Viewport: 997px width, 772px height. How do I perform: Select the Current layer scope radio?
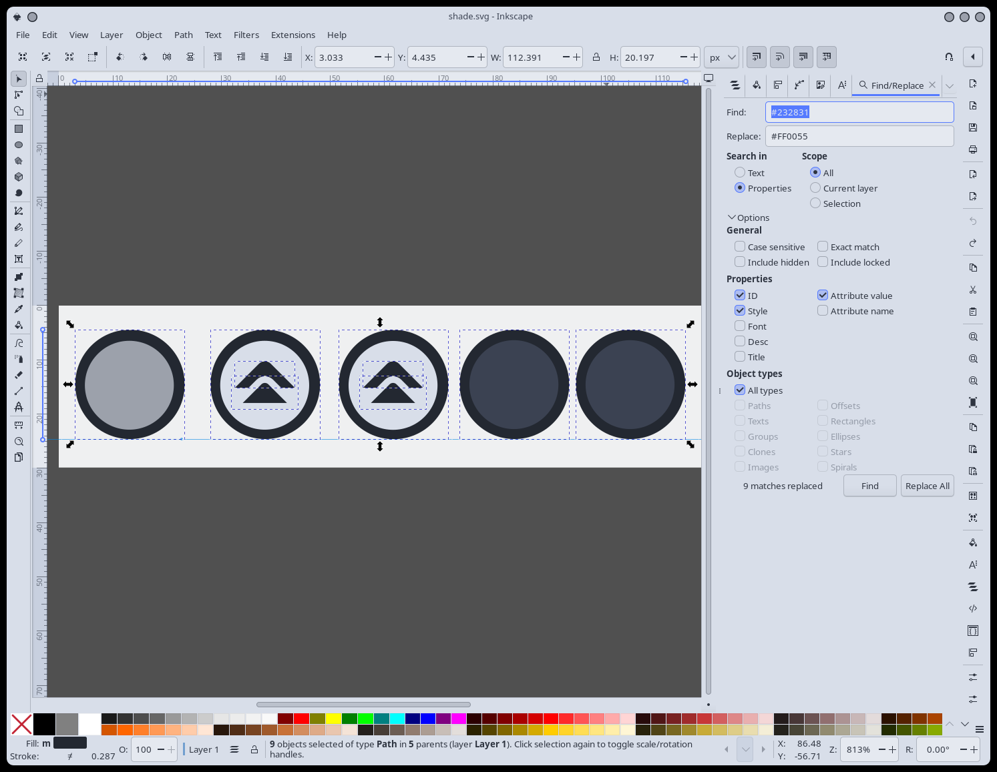point(815,188)
